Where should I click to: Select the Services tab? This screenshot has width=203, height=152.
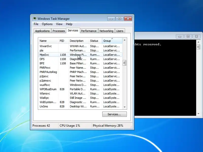(73, 30)
